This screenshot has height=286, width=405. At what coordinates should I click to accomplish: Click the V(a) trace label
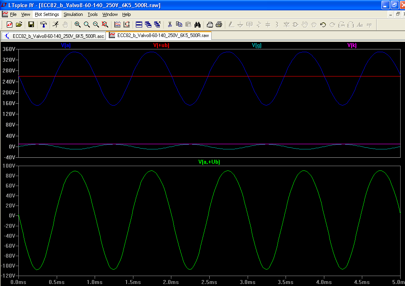pos(66,45)
